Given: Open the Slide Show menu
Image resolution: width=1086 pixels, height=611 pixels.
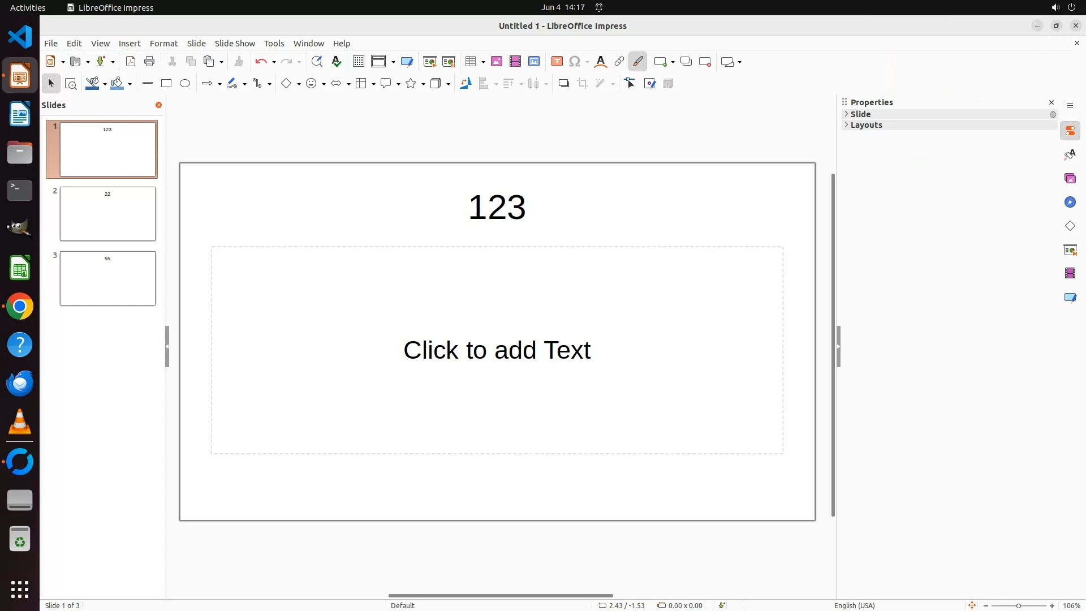Looking at the screenshot, I should pos(235,44).
